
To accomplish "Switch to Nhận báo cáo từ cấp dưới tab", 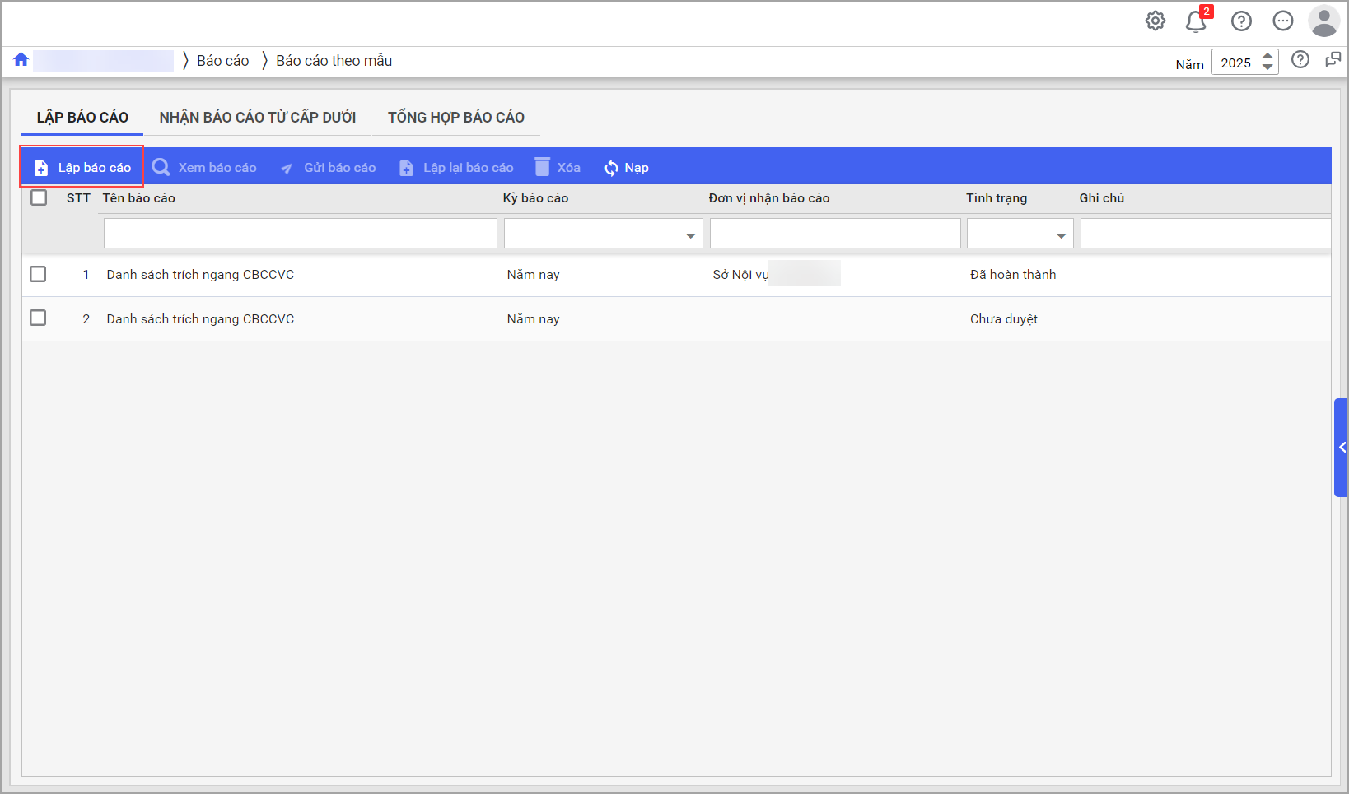I will [x=257, y=118].
